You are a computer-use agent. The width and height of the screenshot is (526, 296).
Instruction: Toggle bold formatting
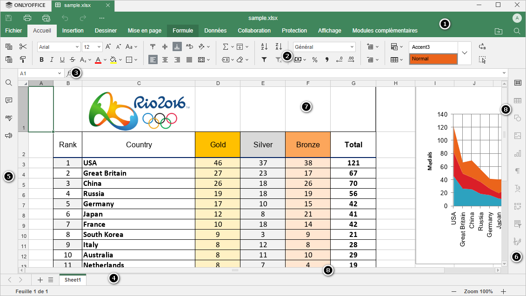tap(42, 59)
